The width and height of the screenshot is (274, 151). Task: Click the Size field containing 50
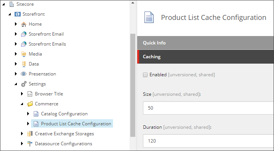coord(208,108)
